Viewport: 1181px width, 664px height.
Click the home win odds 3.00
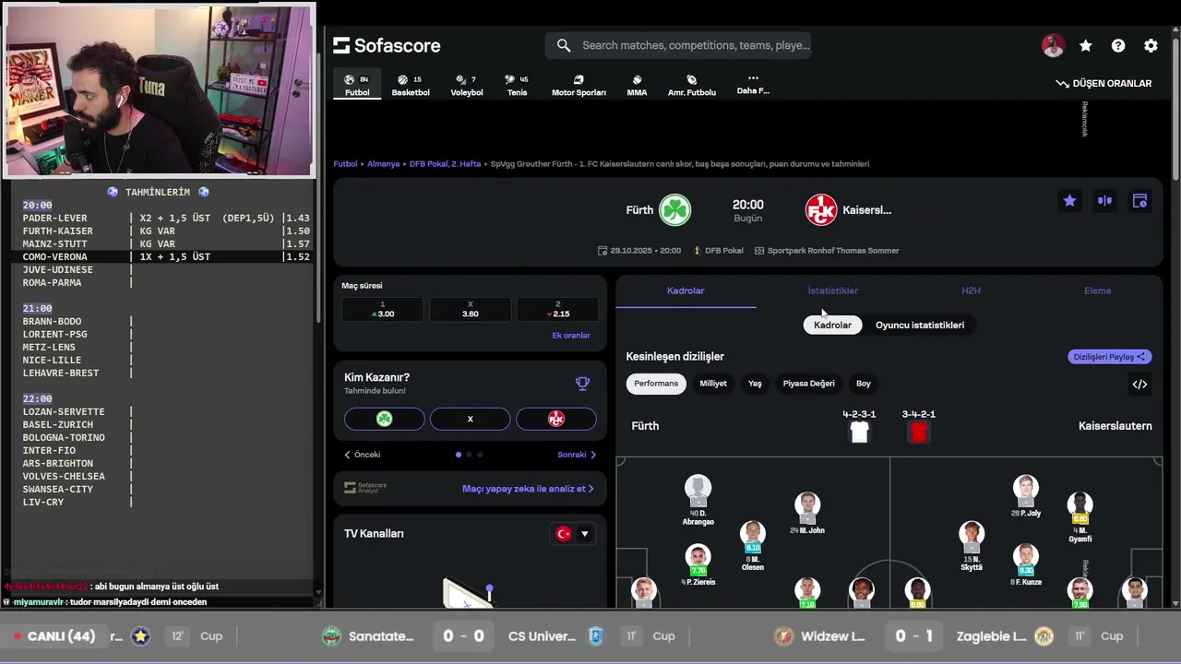[382, 309]
